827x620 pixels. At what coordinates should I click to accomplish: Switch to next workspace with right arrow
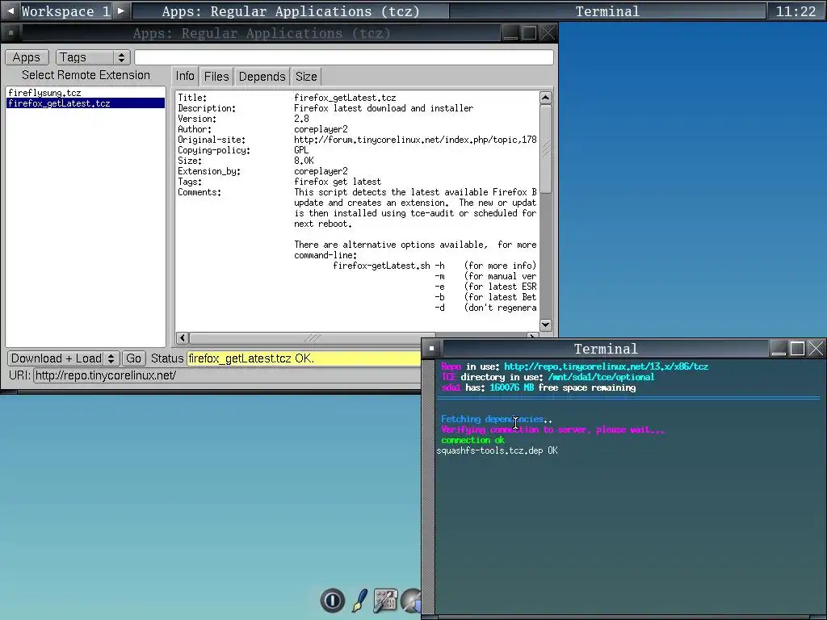click(121, 11)
